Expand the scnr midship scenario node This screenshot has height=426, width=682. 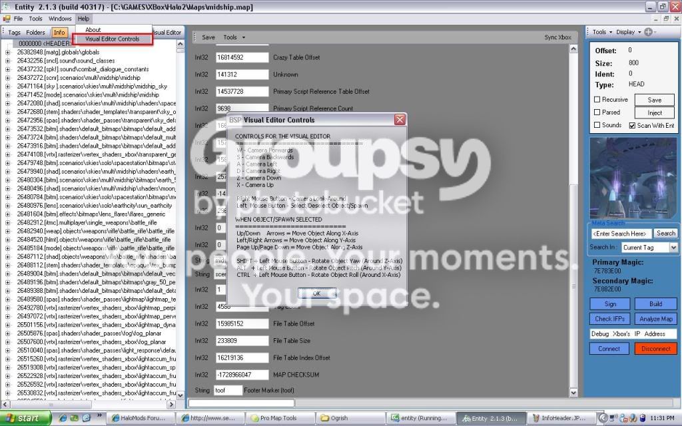pyautogui.click(x=7, y=78)
